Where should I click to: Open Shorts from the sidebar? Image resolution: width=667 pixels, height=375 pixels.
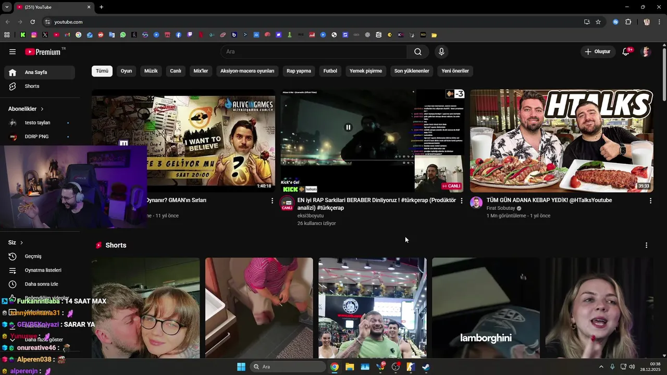(40, 86)
